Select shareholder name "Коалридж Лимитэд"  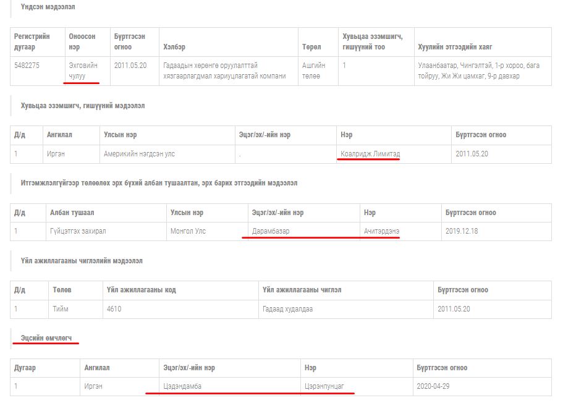370,154
